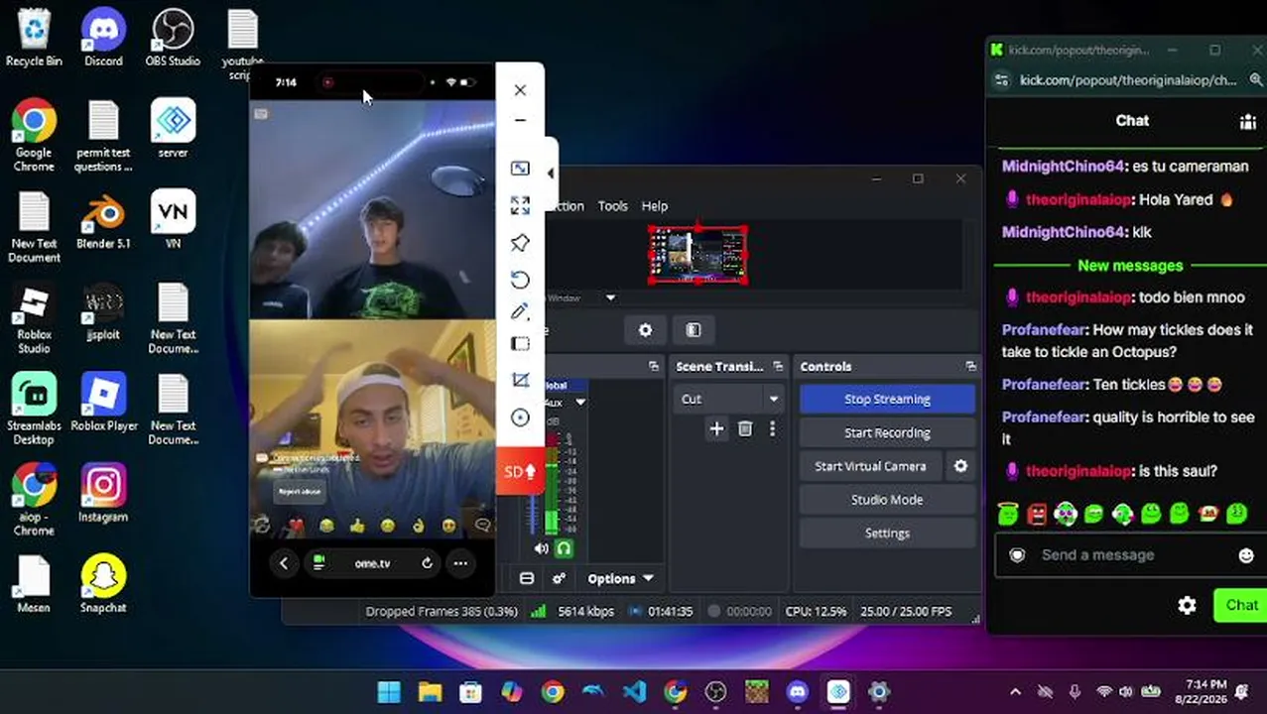Click the New messages divider in chat
The height and width of the screenshot is (714, 1267).
coord(1130,266)
